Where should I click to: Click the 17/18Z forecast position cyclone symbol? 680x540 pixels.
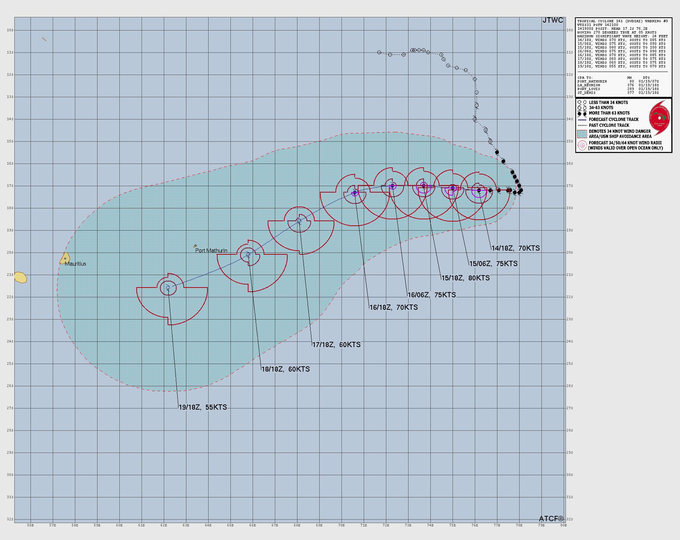click(x=299, y=221)
